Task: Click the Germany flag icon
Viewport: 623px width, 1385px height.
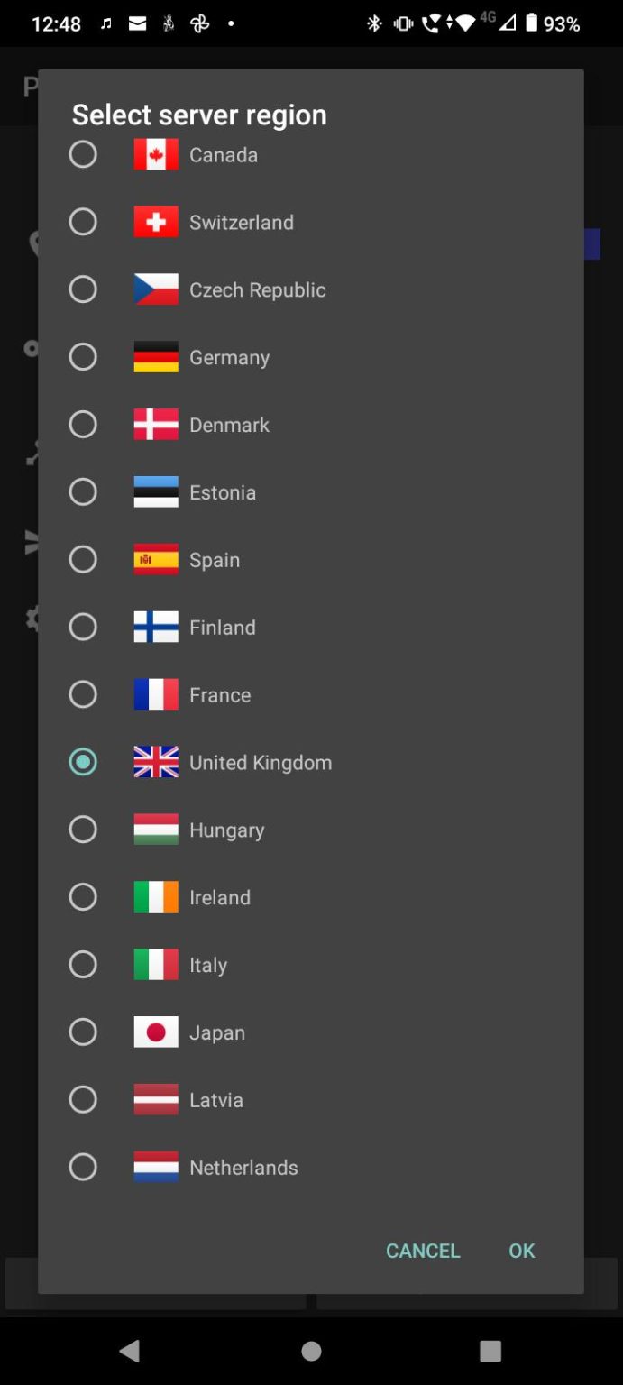Action: [x=155, y=357]
